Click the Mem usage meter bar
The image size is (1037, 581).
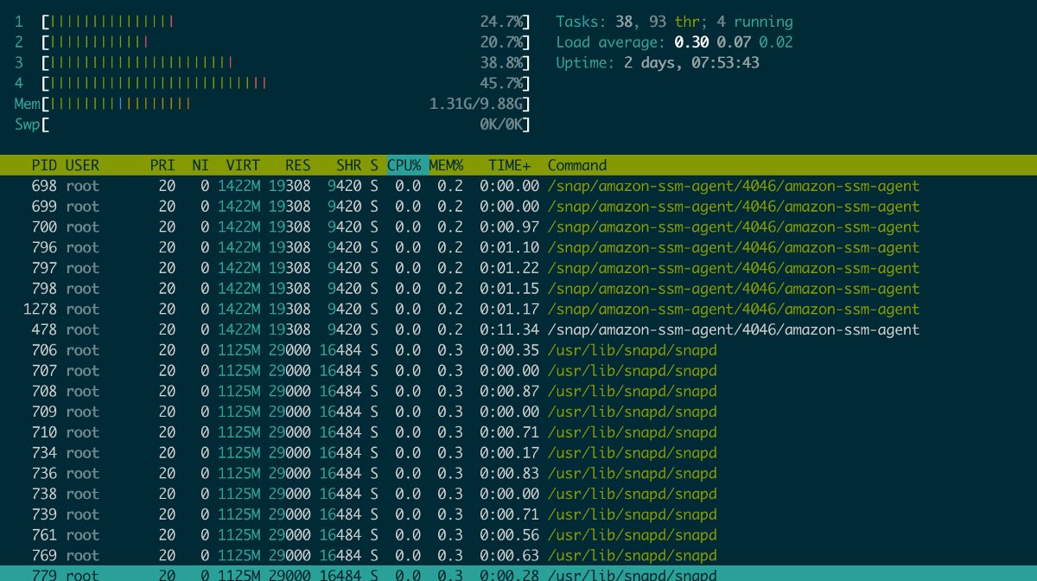pyautogui.click(x=286, y=104)
